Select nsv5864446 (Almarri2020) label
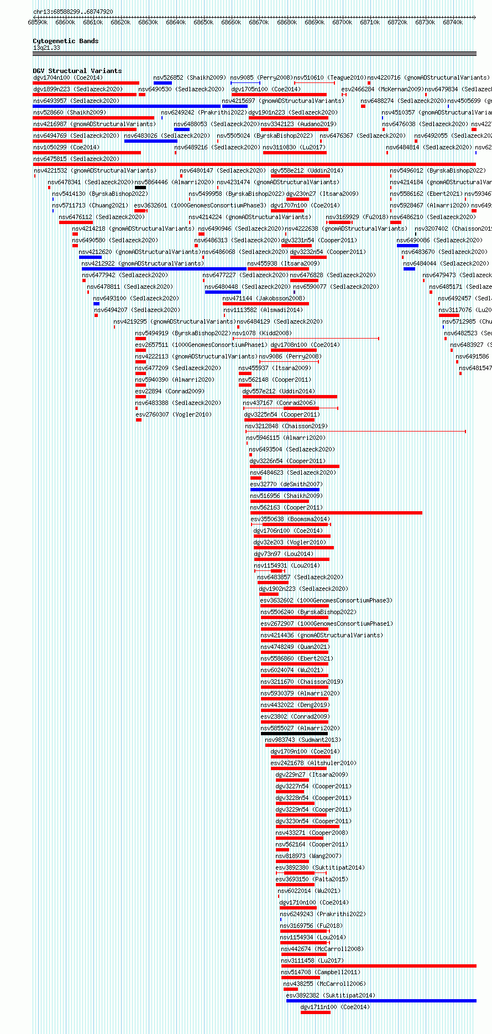The image size is (492, 1034). coord(174,182)
